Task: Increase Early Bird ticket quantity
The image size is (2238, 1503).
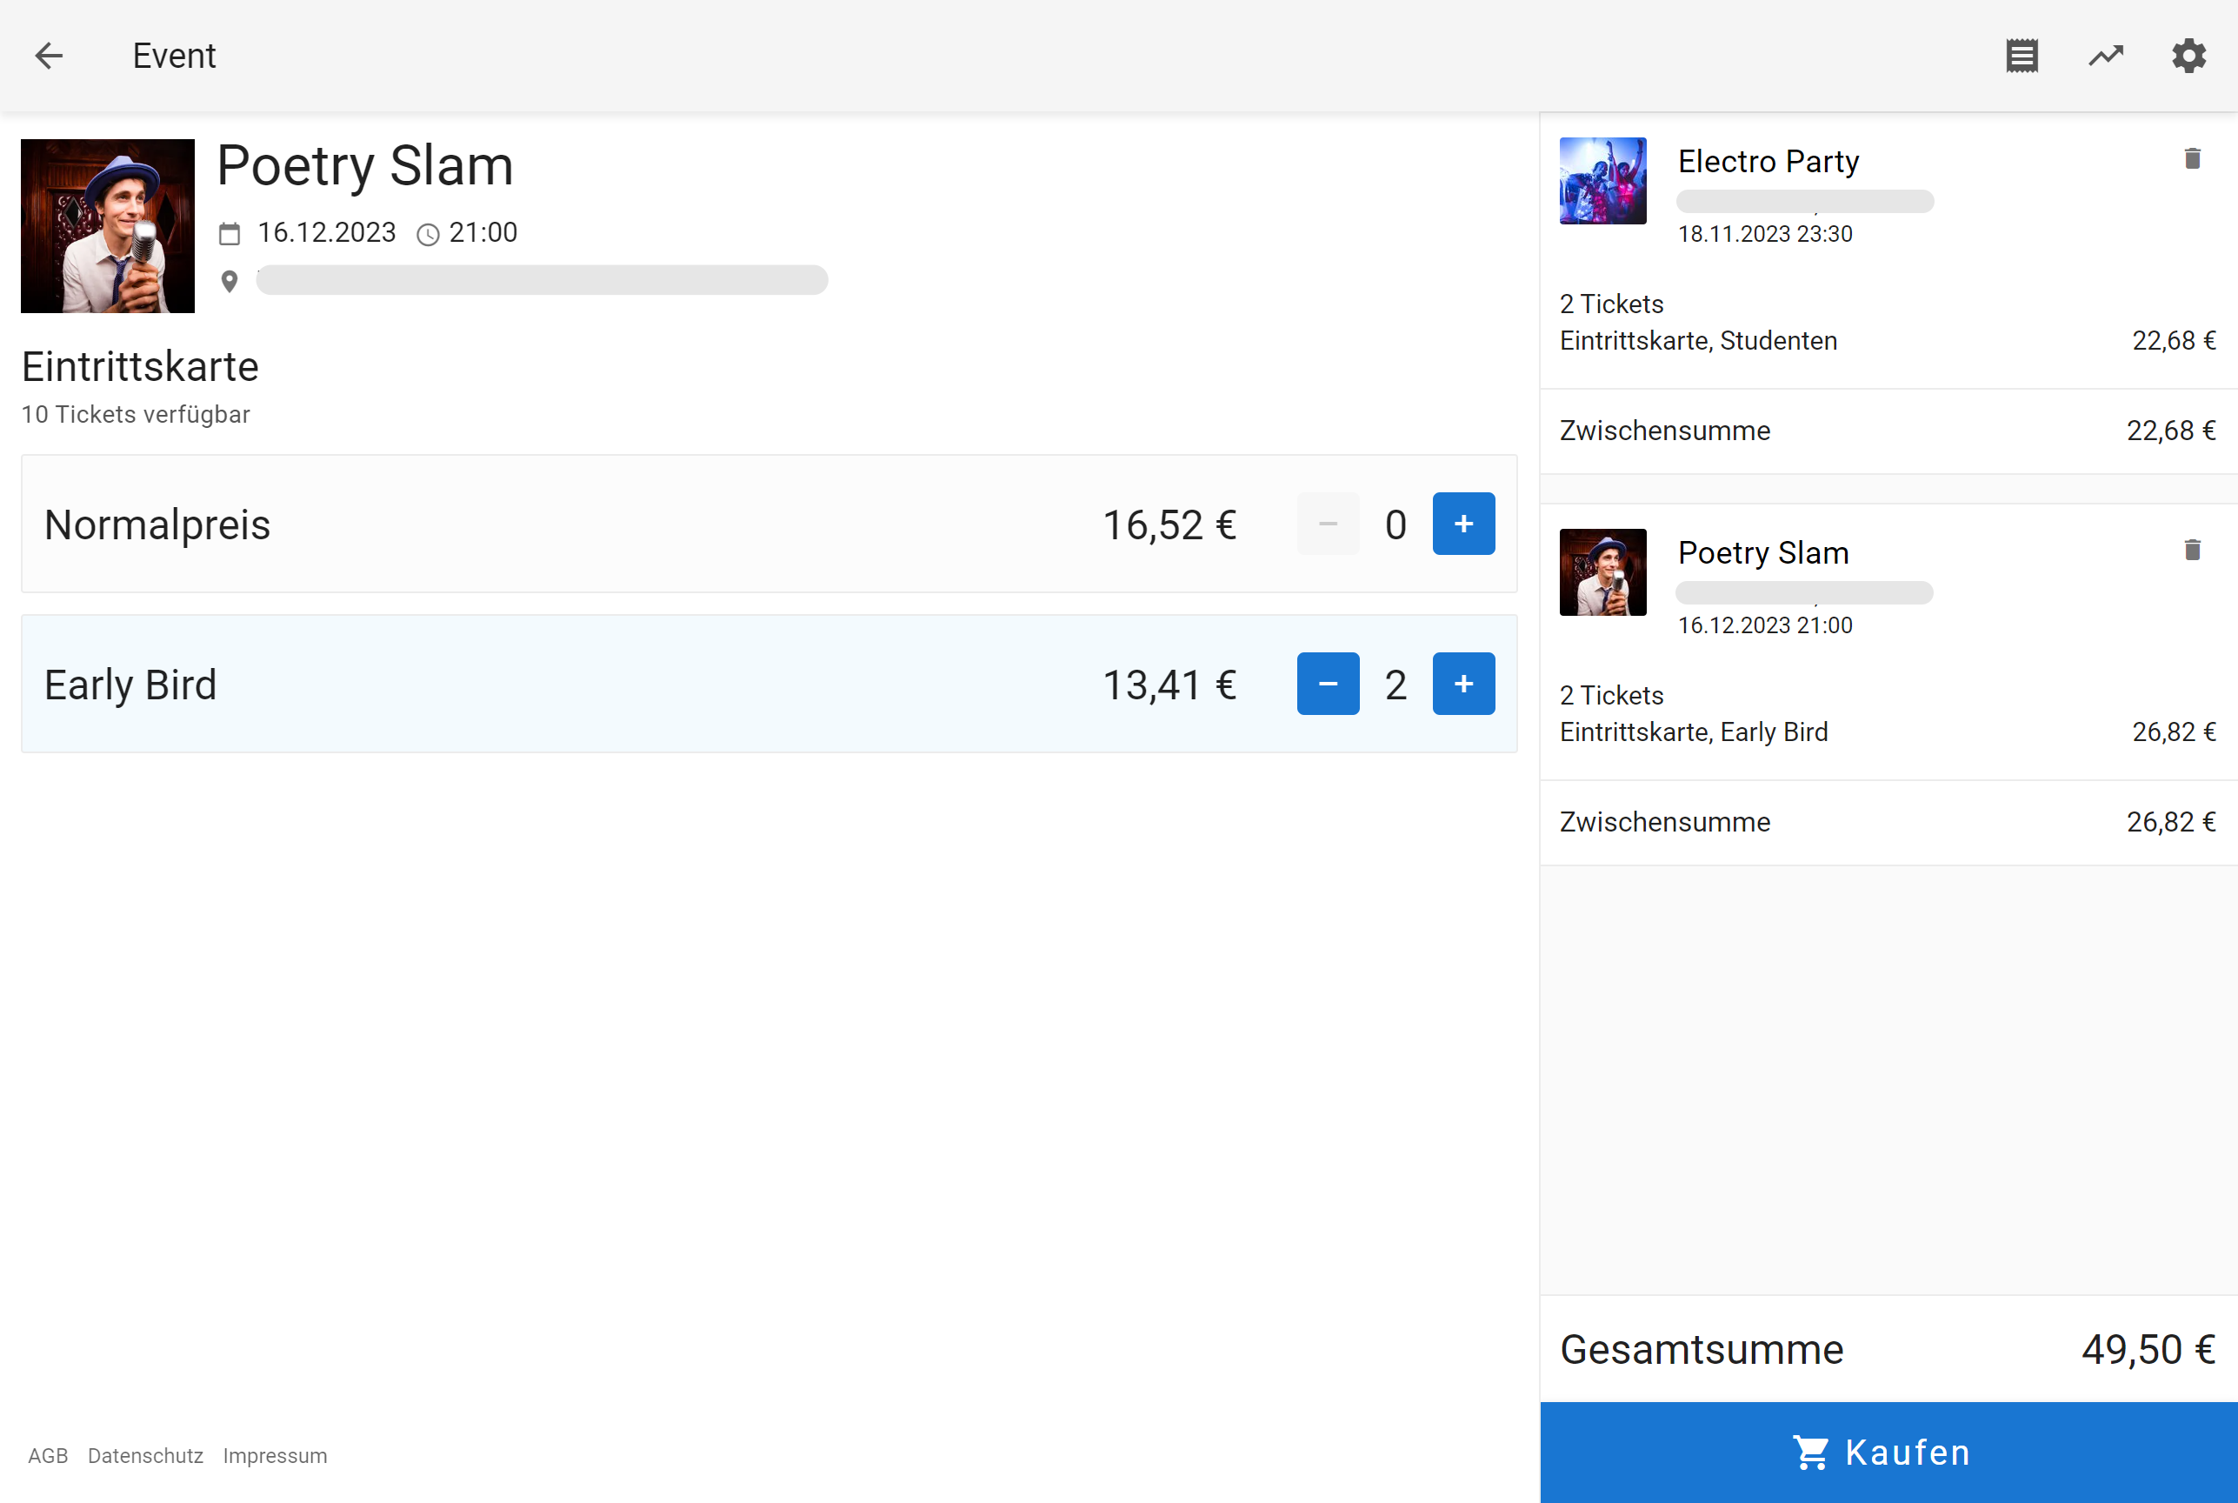Action: [1463, 684]
